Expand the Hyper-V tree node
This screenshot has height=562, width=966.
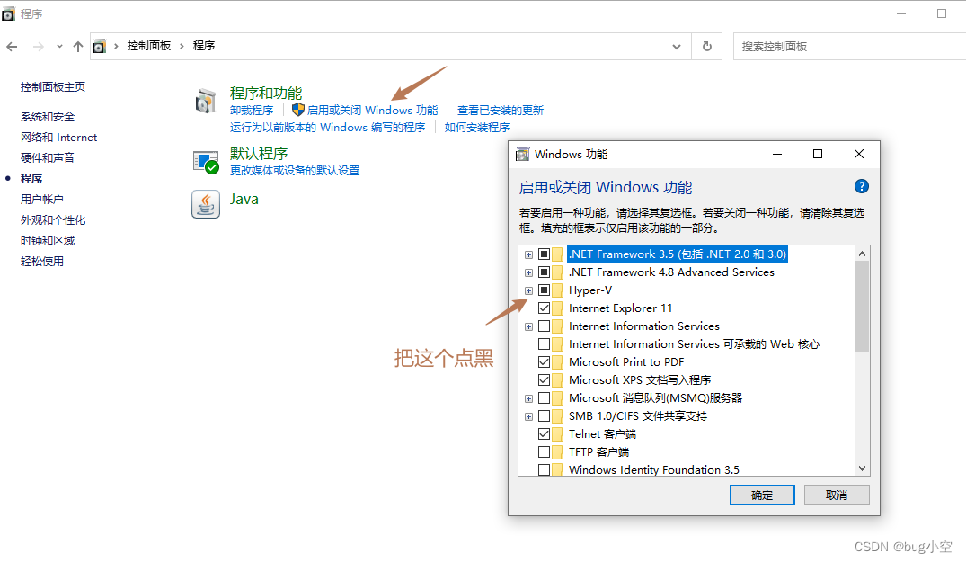click(528, 290)
